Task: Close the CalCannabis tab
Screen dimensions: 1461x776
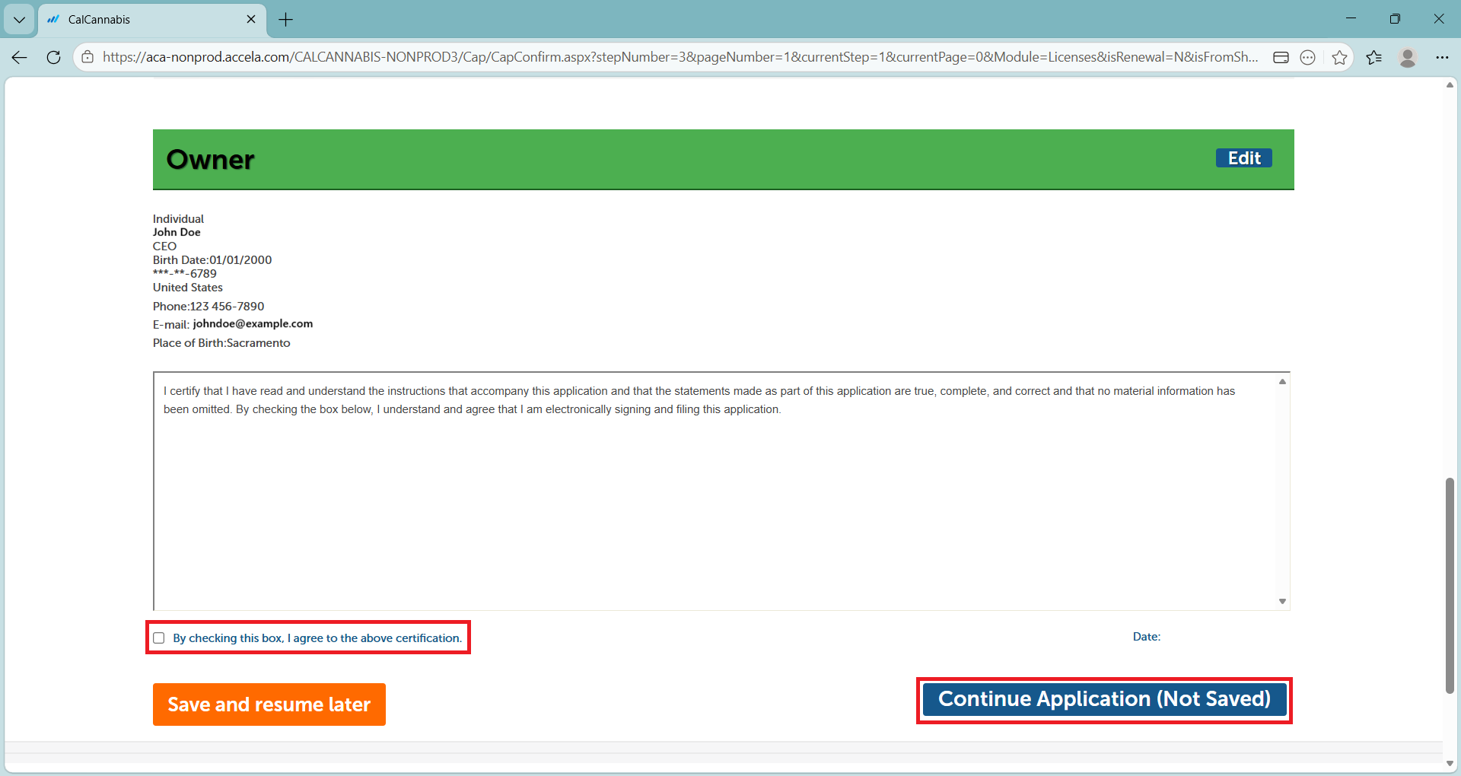Action: point(251,19)
